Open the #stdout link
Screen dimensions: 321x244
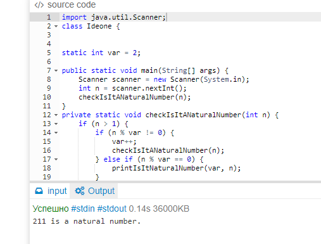pos(111,209)
